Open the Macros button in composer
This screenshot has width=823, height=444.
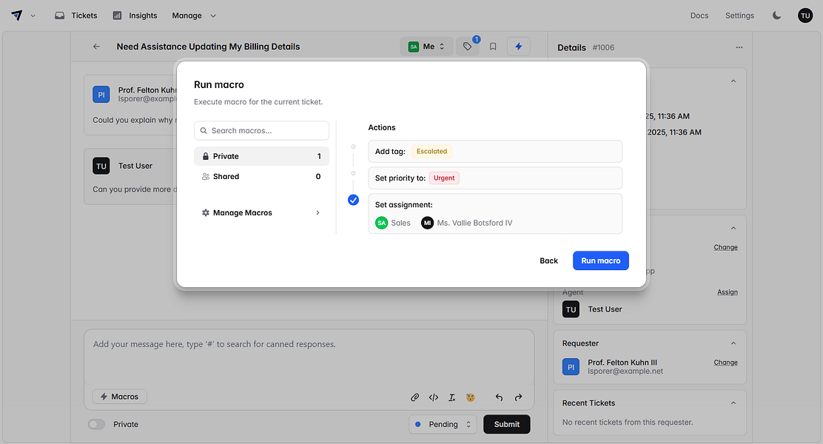(120, 397)
